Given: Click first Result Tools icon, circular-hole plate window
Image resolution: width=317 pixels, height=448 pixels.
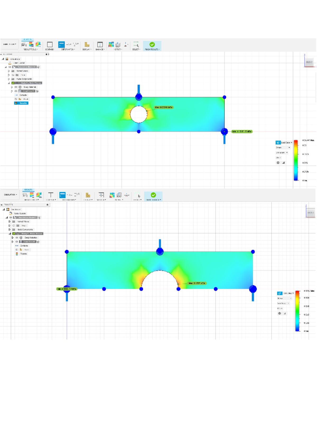Looking at the screenshot, I should pos(24,44).
